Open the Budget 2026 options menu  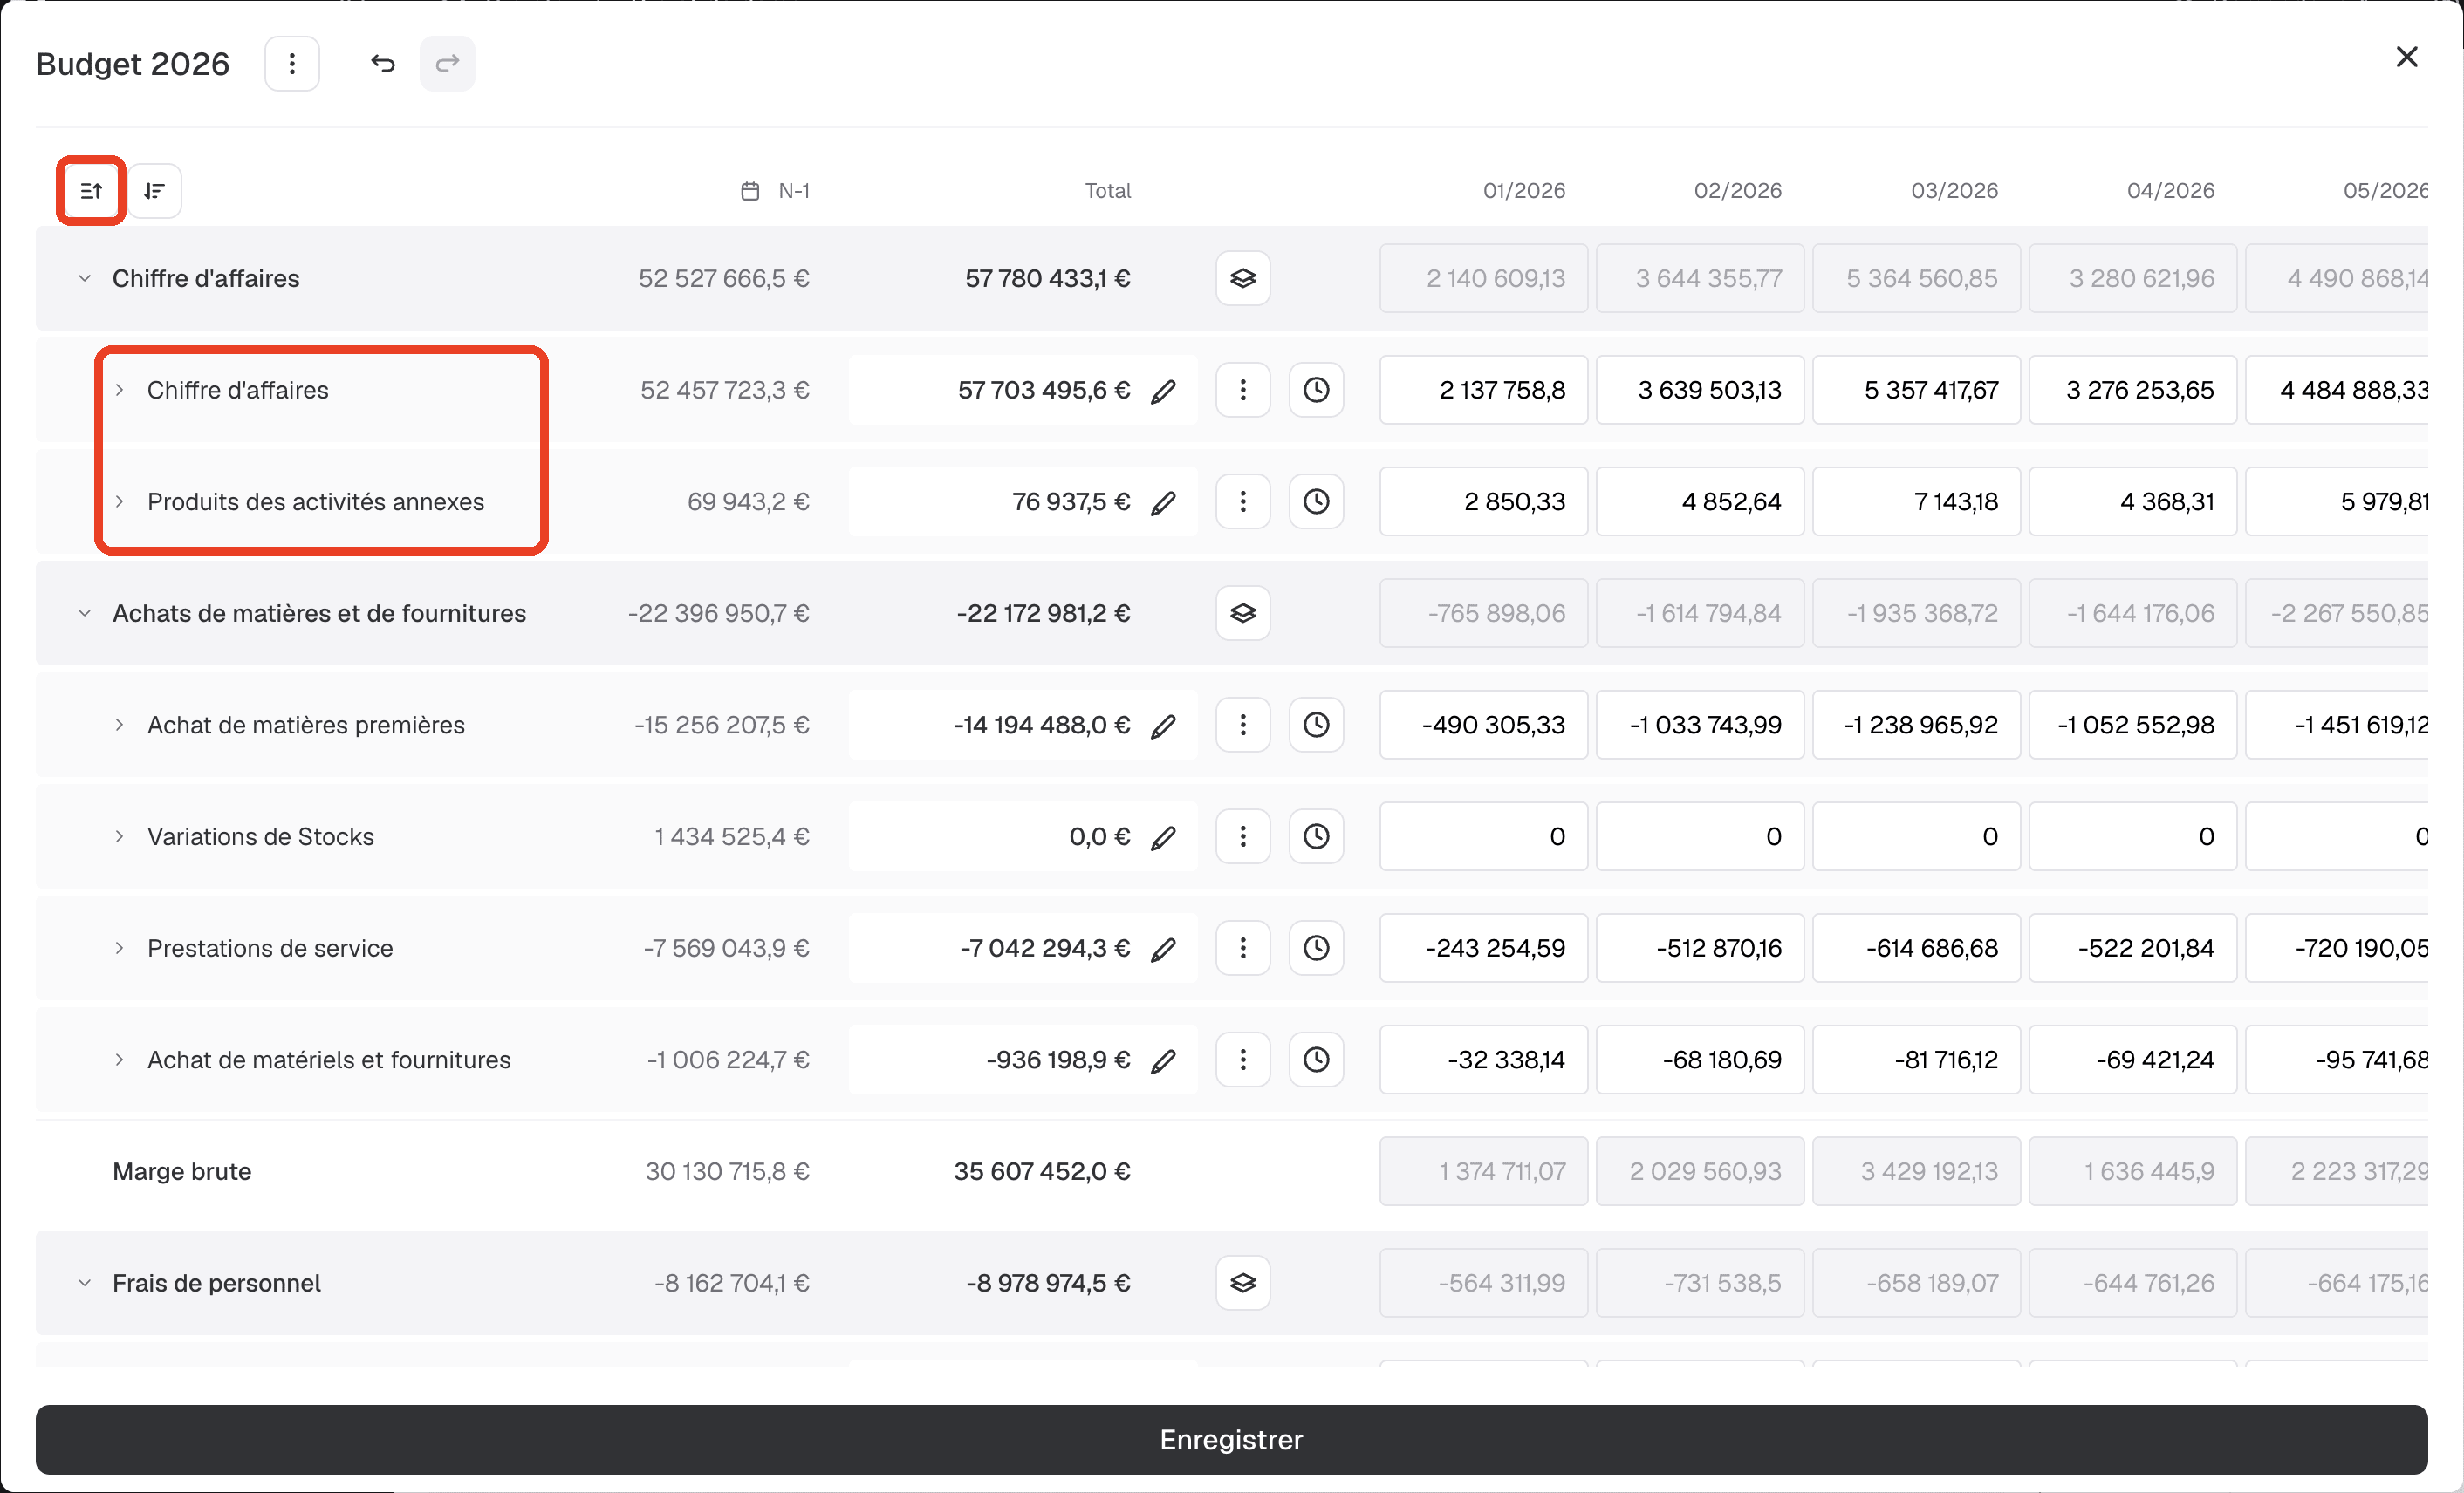pyautogui.click(x=292, y=64)
